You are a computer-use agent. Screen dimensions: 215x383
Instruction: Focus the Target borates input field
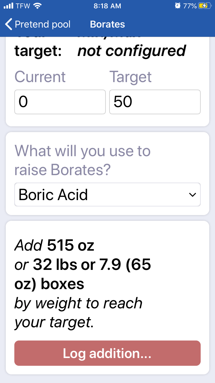tap(155, 102)
